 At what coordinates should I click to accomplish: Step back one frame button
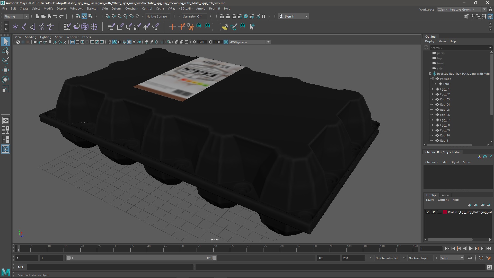pyautogui.click(x=453, y=248)
